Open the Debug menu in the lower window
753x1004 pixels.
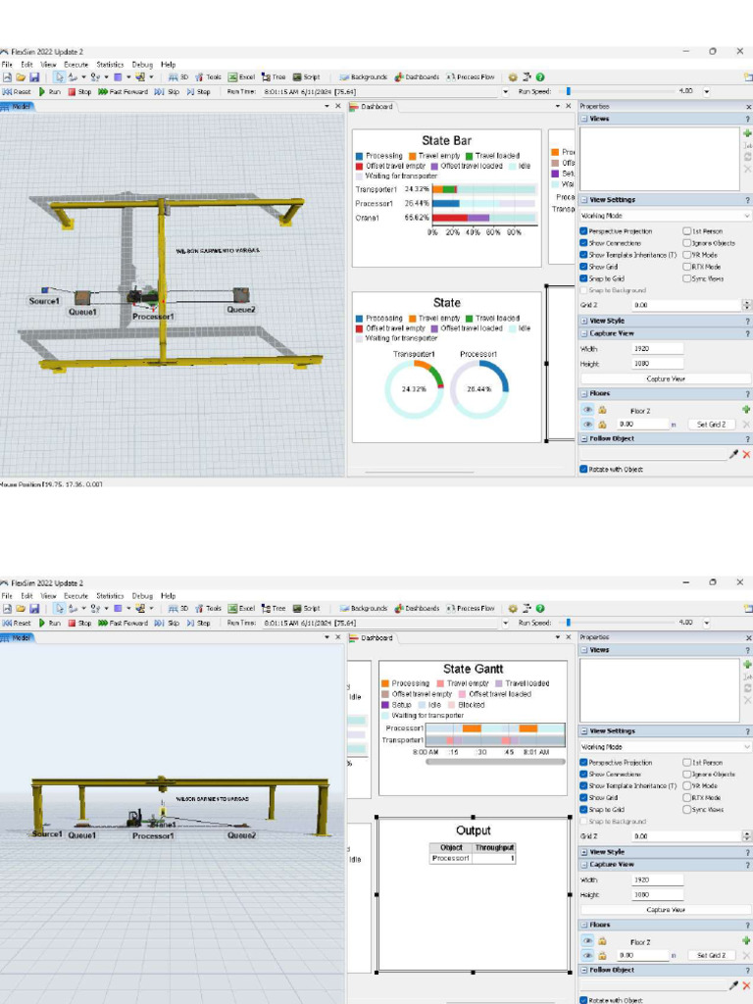(x=142, y=595)
